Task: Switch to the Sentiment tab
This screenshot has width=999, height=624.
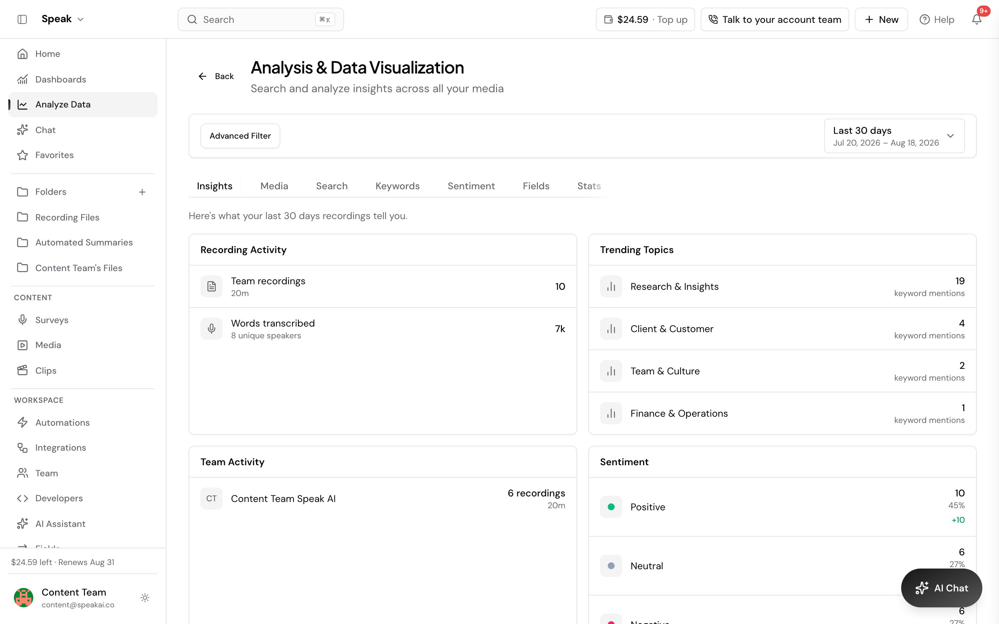Action: (x=471, y=186)
